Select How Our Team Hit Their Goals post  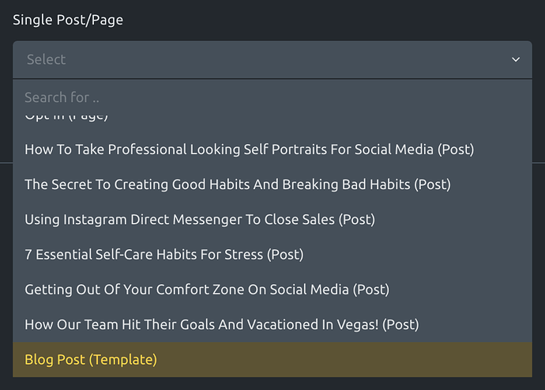[272, 324]
